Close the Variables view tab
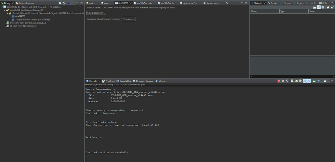This screenshot has height=162, width=335. tap(265, 3)
